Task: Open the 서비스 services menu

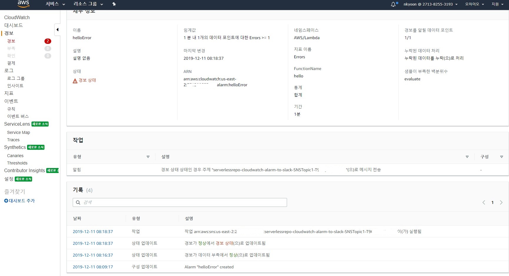Action: pyautogui.click(x=55, y=4)
